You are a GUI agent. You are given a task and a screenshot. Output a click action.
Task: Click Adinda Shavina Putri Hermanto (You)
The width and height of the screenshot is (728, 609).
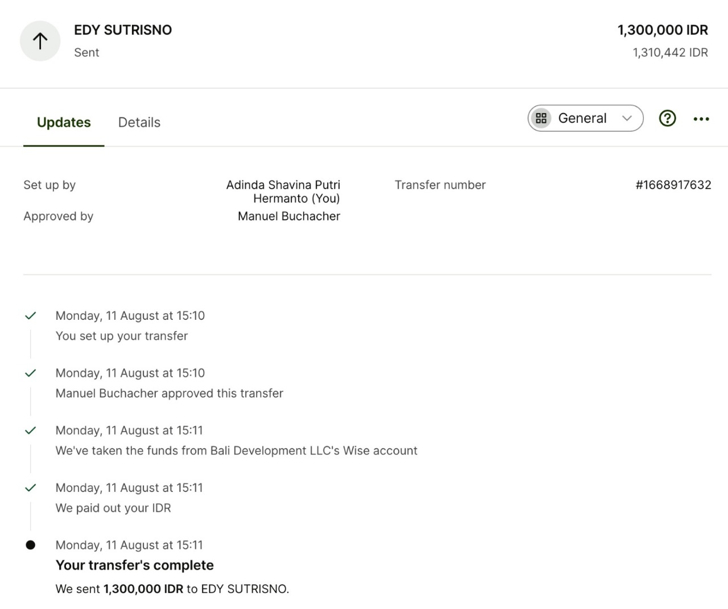tap(283, 191)
